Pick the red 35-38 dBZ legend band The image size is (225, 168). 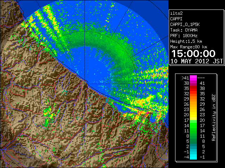193,89
